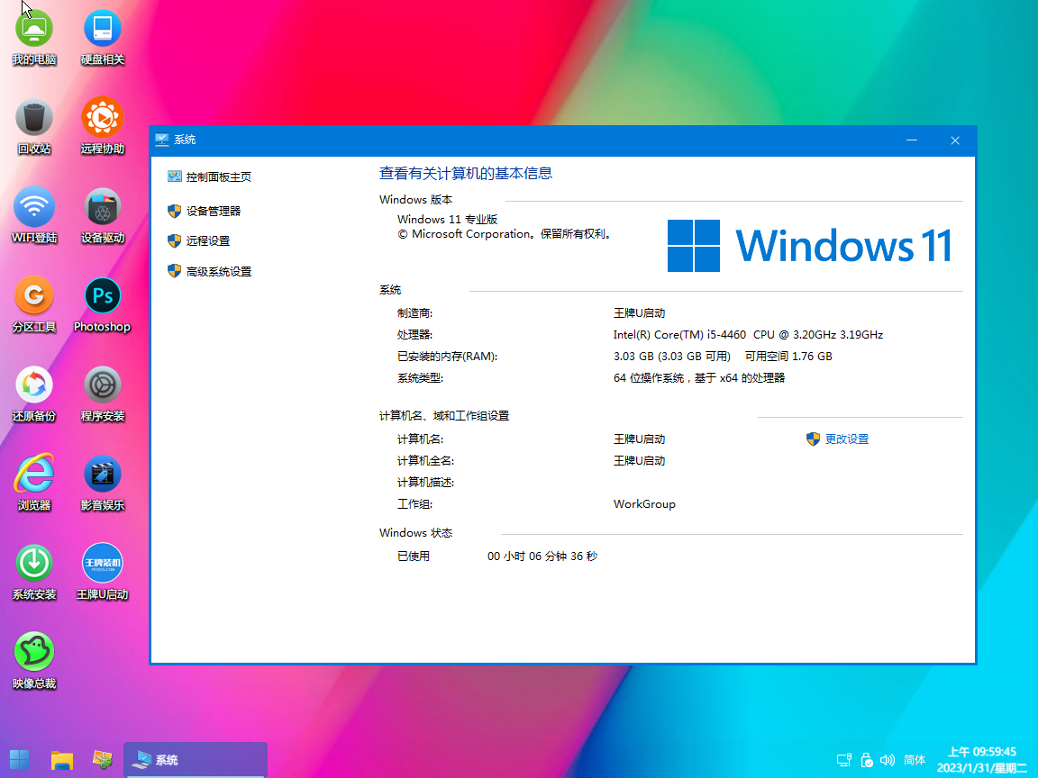Image resolution: width=1038 pixels, height=778 pixels.
Task: Click the 'Windows 11 专业版' edition text
Action: pyautogui.click(x=448, y=220)
